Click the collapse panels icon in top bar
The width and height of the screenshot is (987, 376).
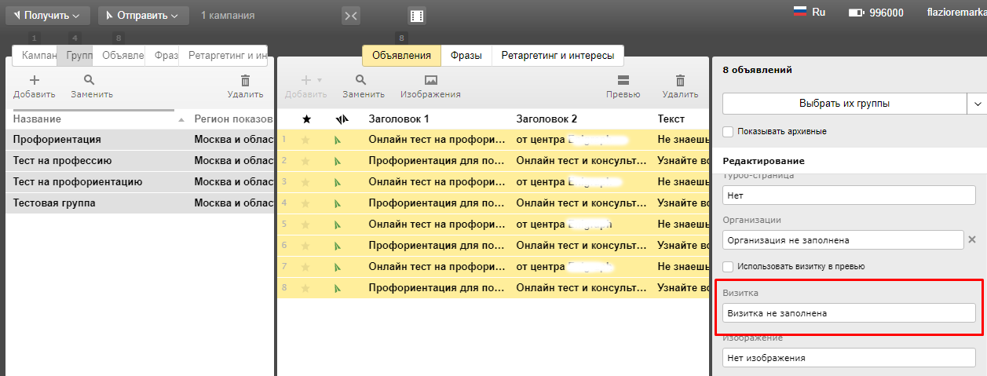pos(351,16)
